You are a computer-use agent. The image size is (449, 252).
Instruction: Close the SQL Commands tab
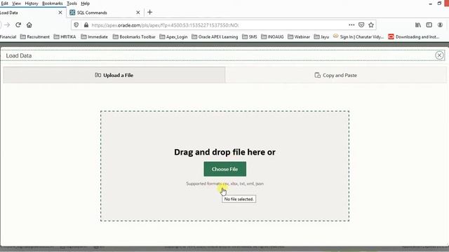[138, 13]
